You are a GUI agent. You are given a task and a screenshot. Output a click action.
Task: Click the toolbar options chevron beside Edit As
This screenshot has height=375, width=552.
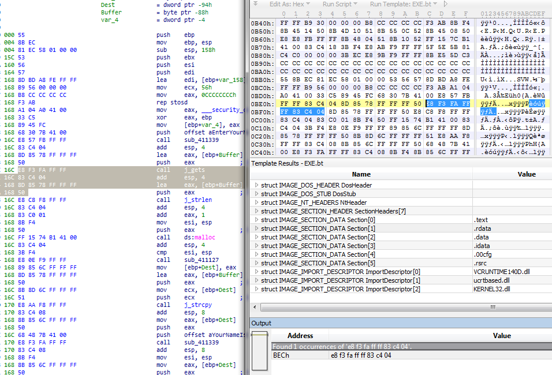(x=256, y=4)
